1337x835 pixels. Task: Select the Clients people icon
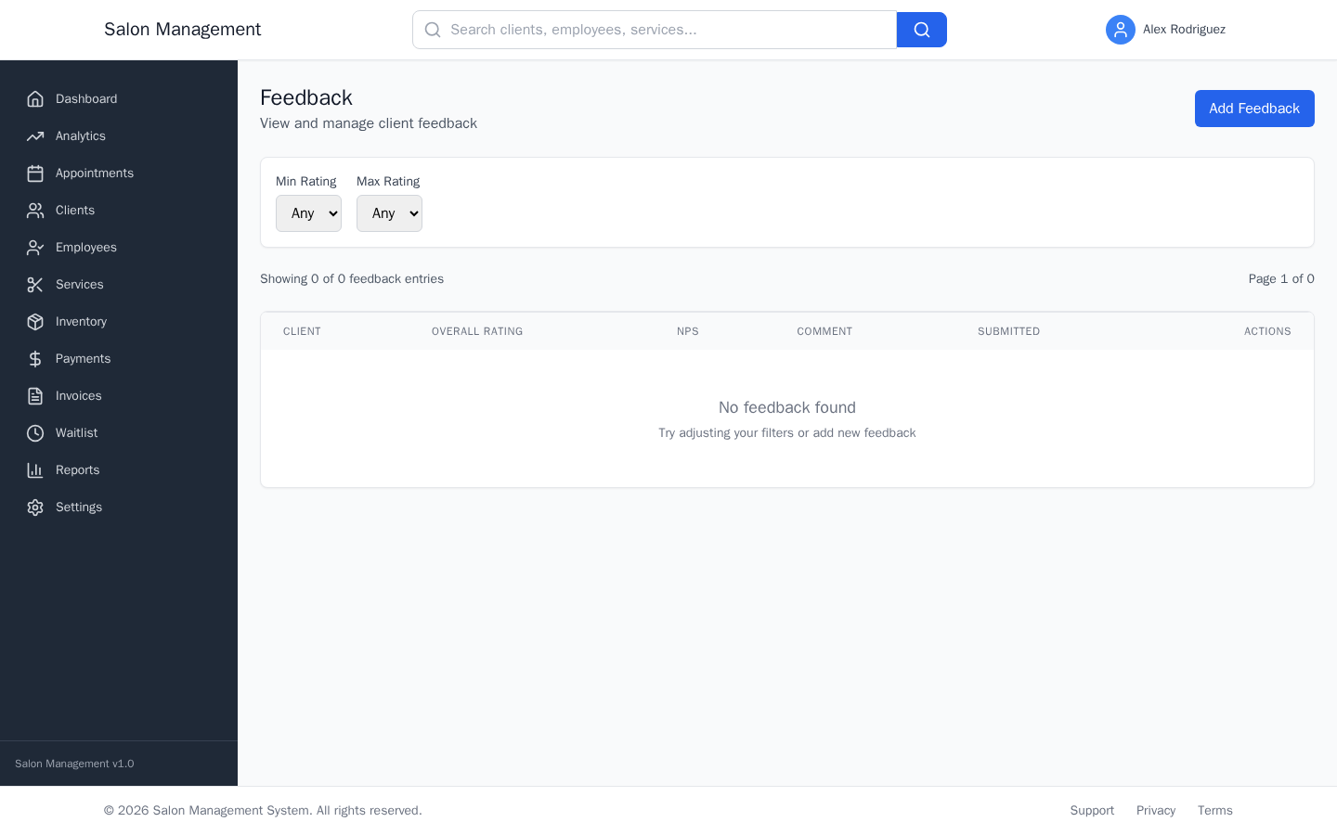[35, 210]
